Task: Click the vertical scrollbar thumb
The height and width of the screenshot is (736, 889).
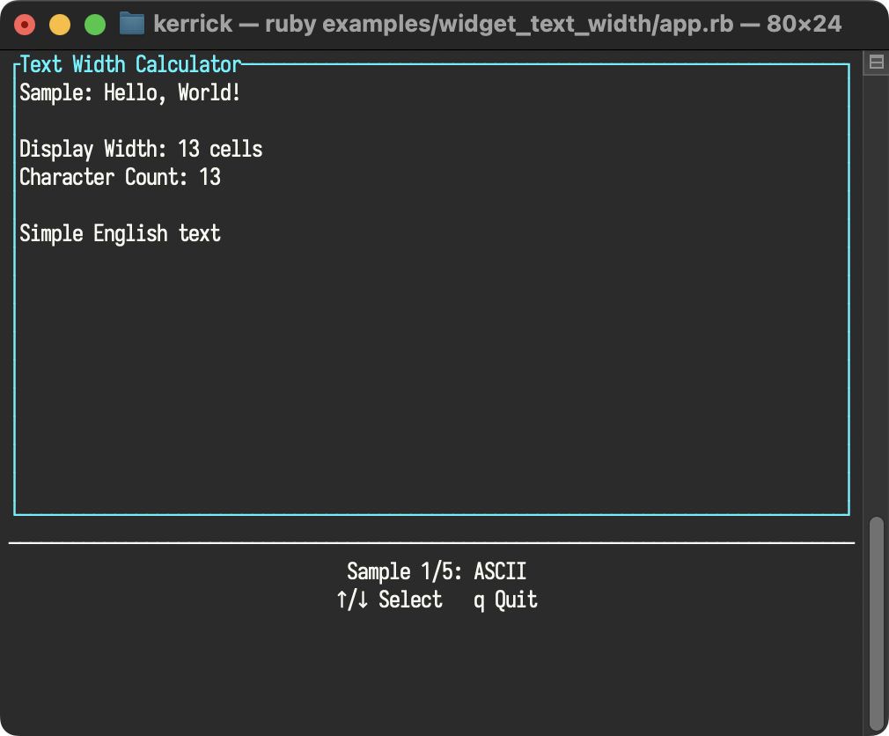Action: click(877, 623)
